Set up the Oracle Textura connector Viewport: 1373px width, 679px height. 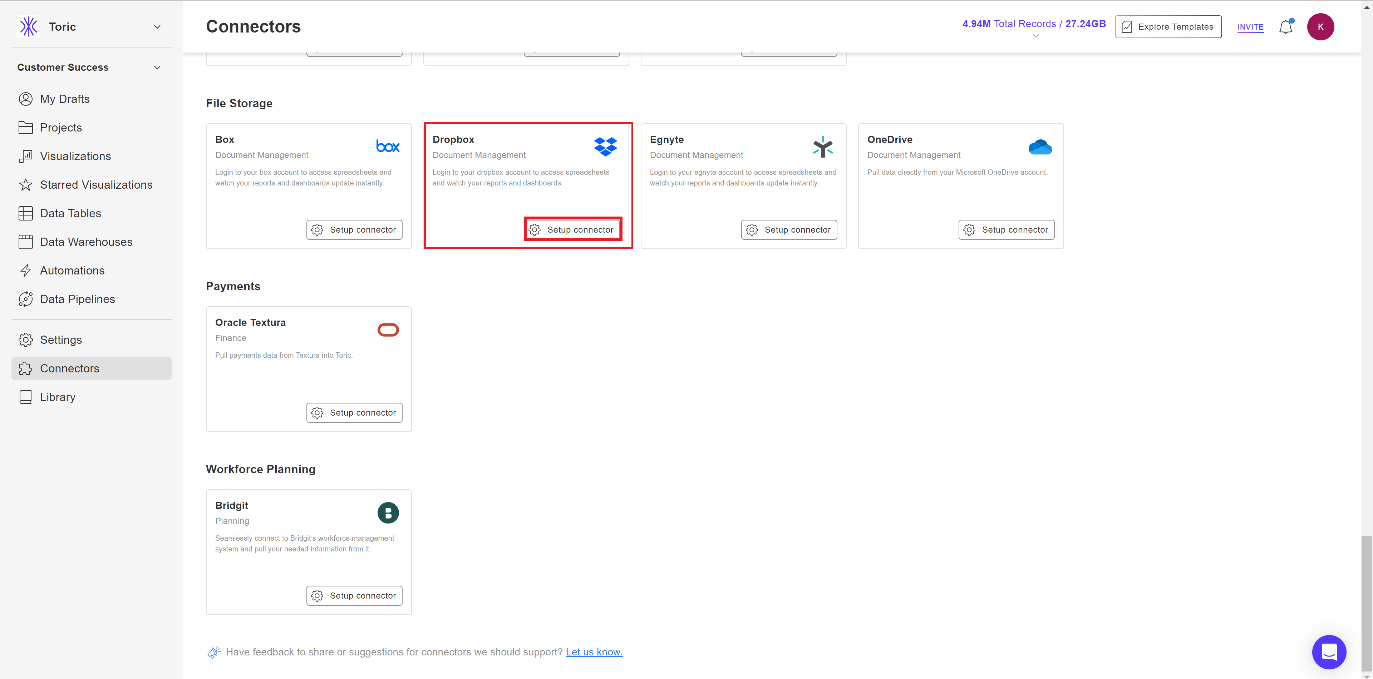click(x=354, y=413)
